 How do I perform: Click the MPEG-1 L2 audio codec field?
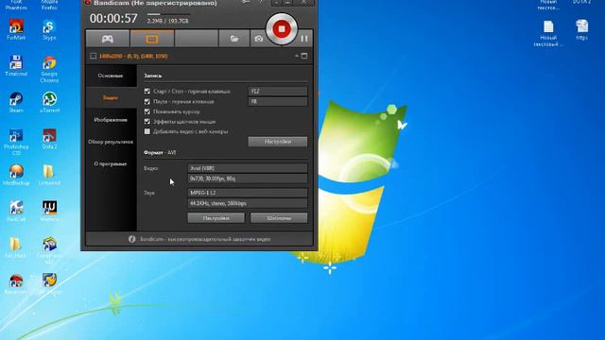click(x=248, y=193)
